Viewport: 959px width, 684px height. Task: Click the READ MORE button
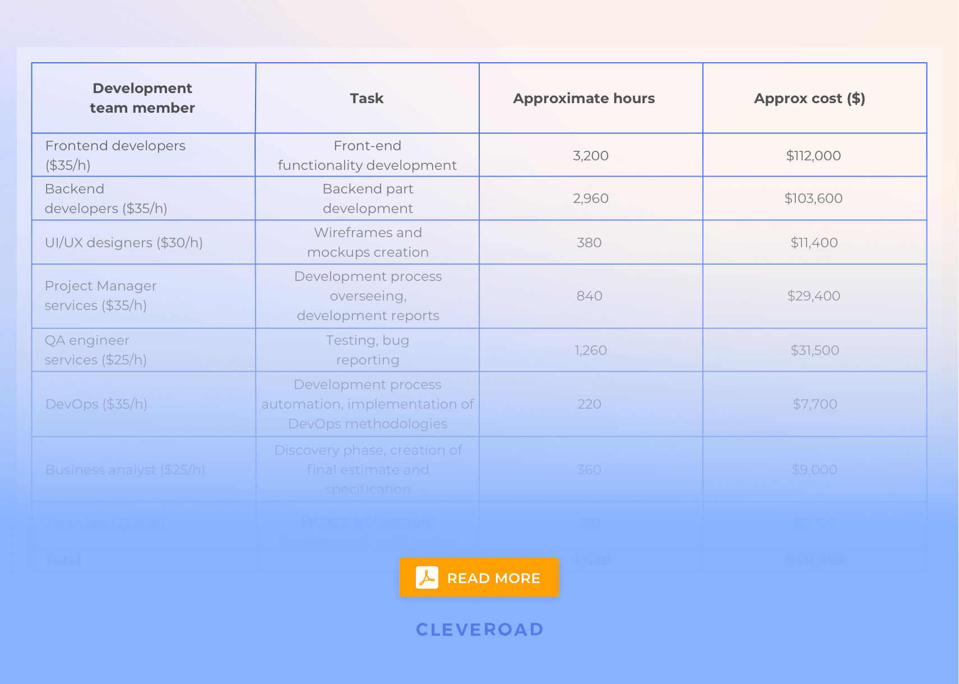coord(479,577)
